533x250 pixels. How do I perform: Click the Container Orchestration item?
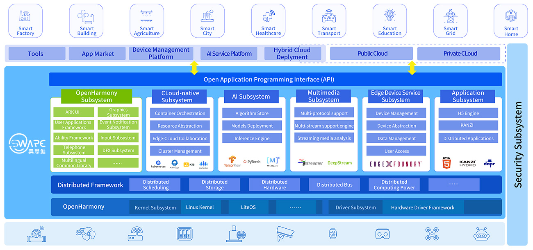pos(180,113)
